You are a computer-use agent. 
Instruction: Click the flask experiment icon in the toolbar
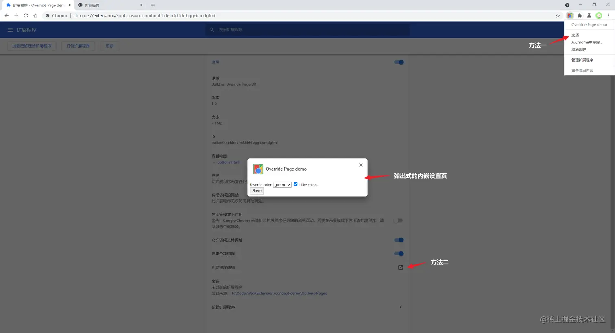click(589, 15)
